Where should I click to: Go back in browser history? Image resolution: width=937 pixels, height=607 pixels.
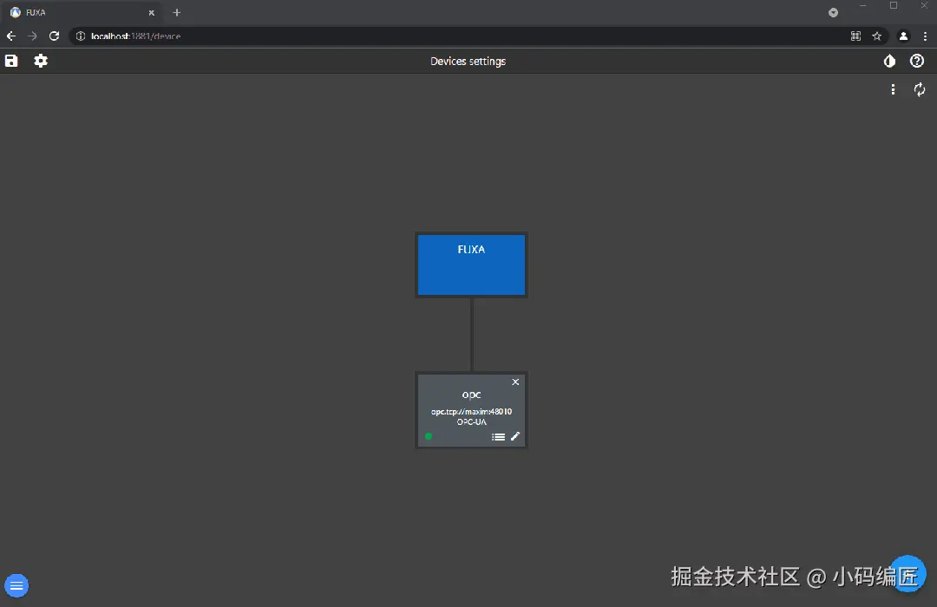tap(10, 36)
